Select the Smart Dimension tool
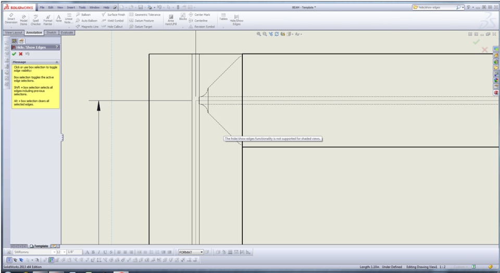Image resolution: width=500 pixels, height=273 pixels. [x=11, y=19]
